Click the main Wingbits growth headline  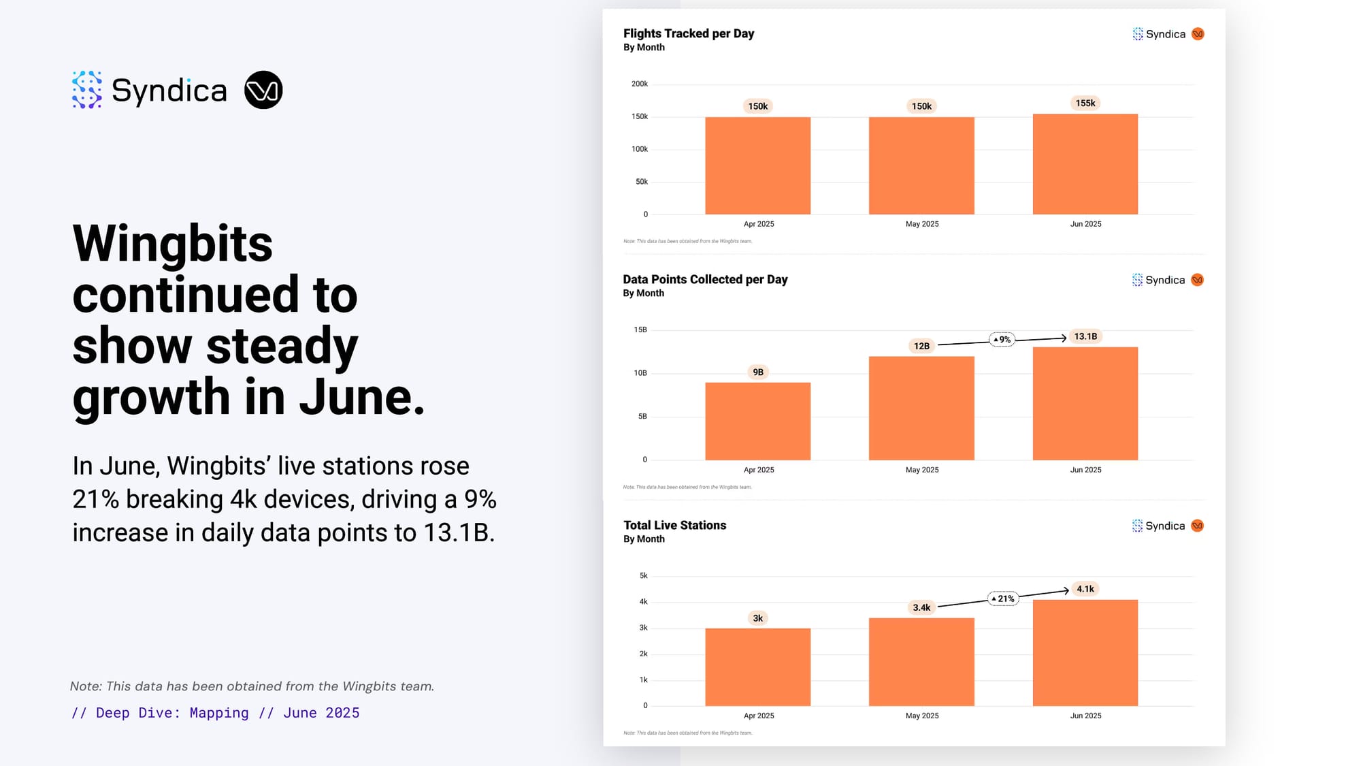[x=248, y=319]
